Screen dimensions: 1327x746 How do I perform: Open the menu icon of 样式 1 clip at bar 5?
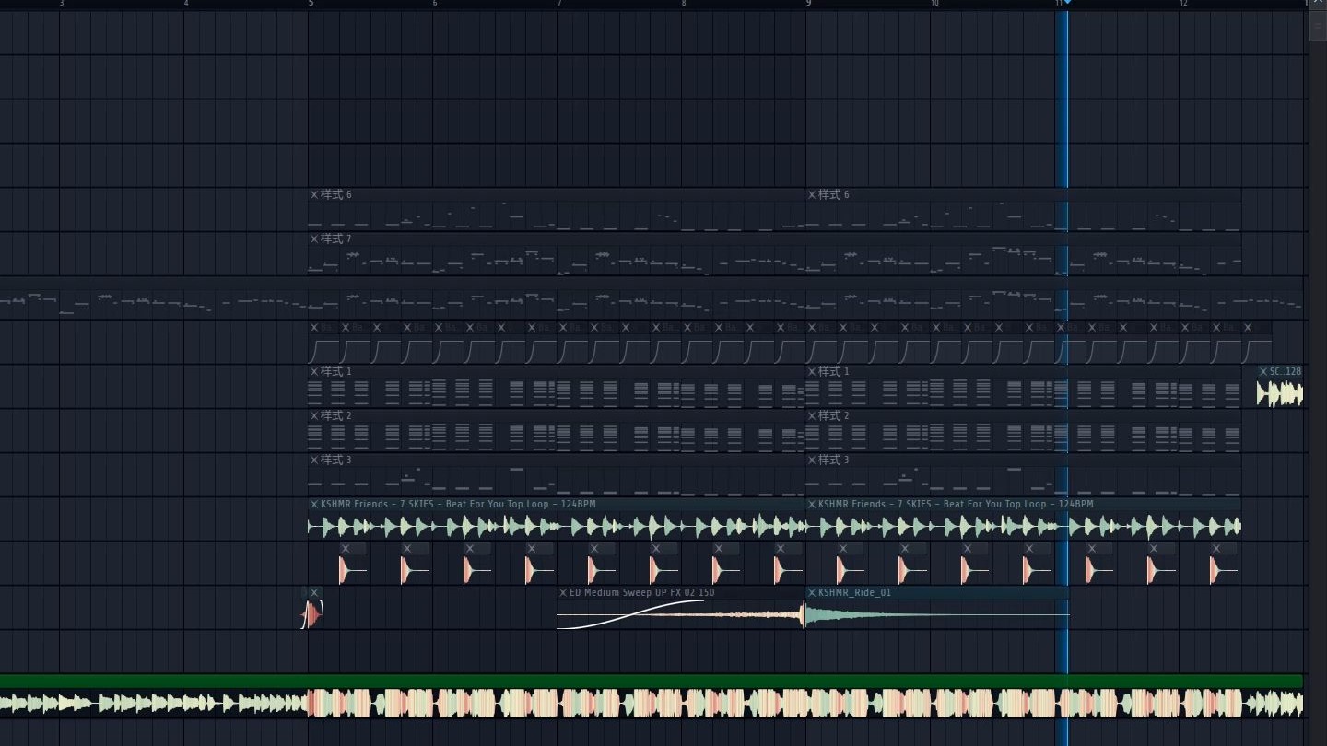[314, 371]
